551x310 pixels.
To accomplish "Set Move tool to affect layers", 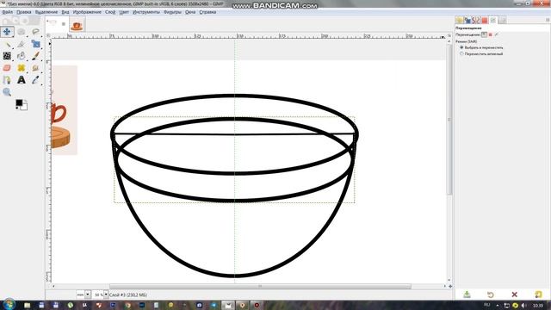I will click(484, 34).
